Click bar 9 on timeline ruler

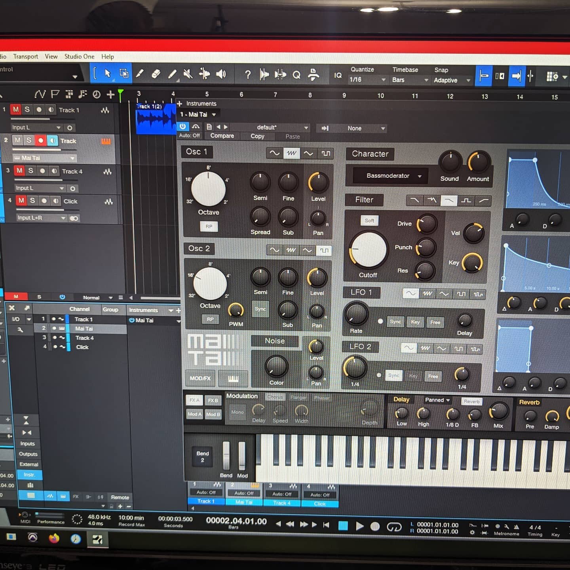tap(344, 95)
